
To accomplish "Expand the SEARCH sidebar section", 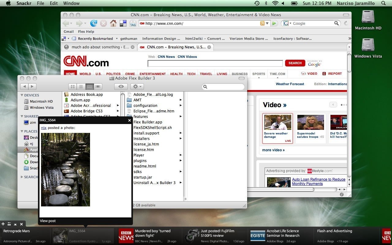I will pos(22,177).
